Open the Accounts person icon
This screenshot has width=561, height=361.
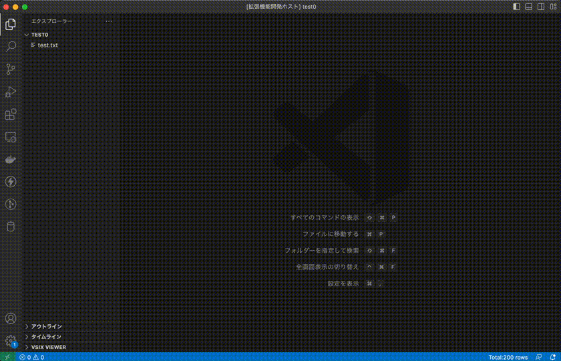tap(11, 318)
